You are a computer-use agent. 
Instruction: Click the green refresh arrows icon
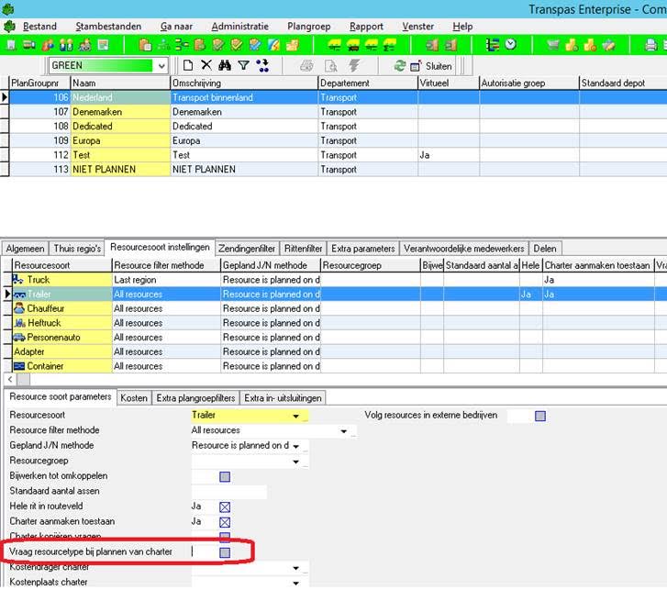pos(399,66)
